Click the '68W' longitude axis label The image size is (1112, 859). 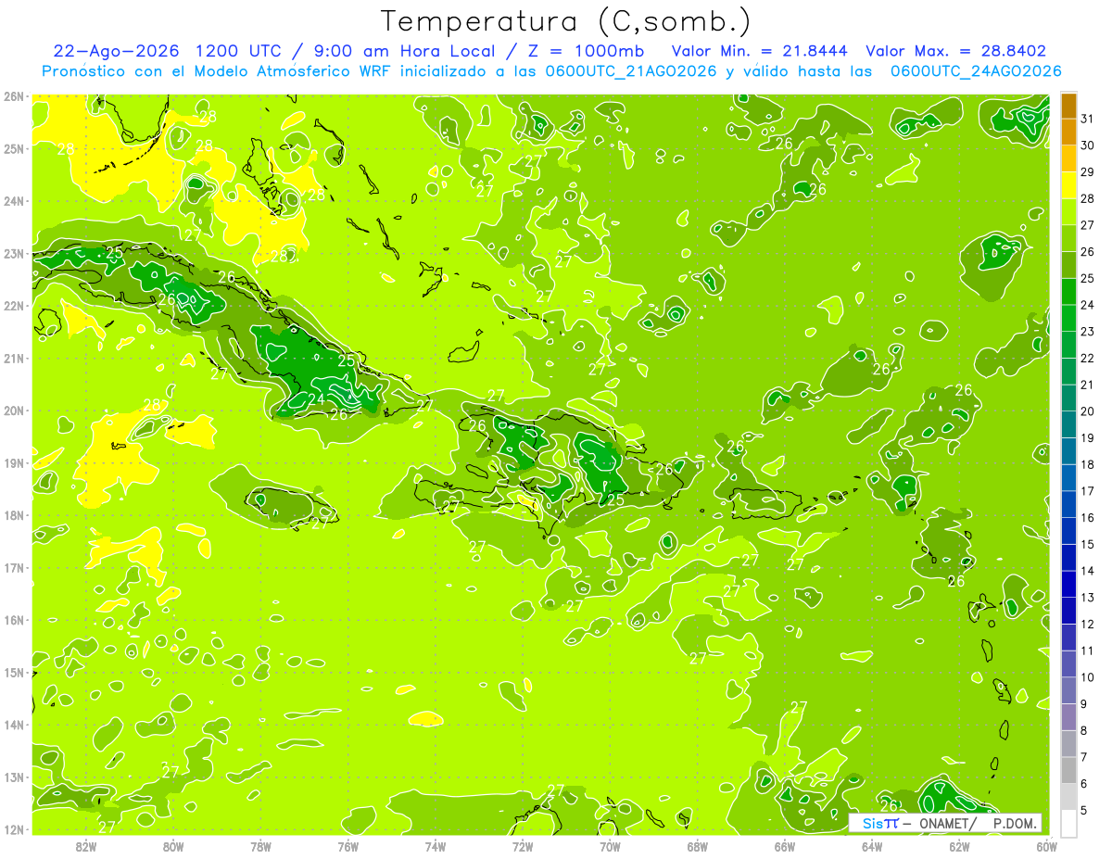click(698, 846)
